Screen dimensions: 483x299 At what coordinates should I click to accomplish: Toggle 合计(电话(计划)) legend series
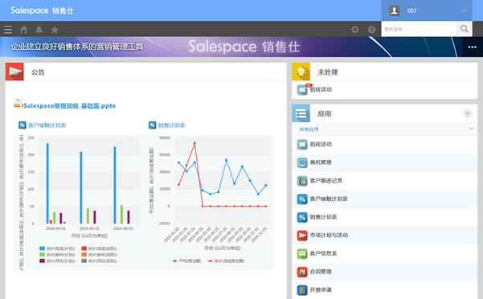tap(57, 248)
